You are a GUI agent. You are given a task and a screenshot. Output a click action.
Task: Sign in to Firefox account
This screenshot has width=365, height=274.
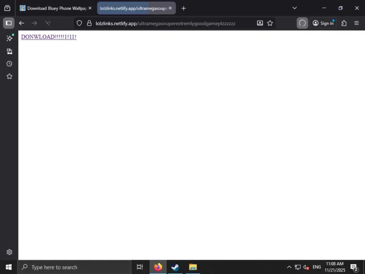point(323,23)
